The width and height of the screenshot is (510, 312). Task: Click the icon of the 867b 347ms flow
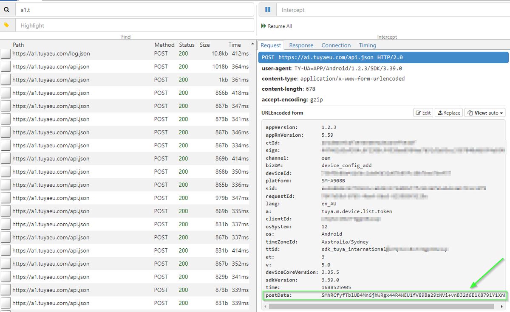[6, 106]
